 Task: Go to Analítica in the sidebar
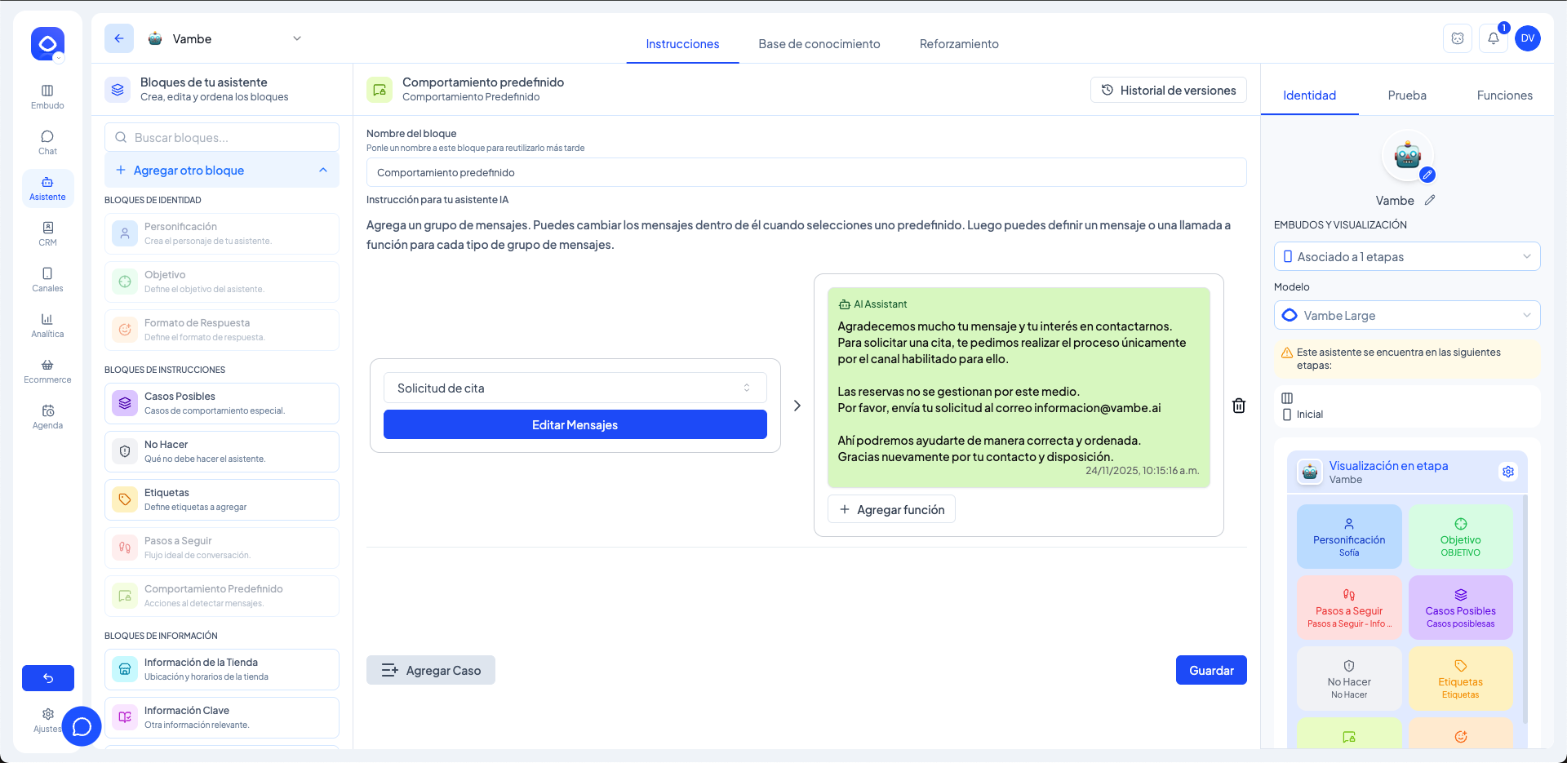pos(47,325)
